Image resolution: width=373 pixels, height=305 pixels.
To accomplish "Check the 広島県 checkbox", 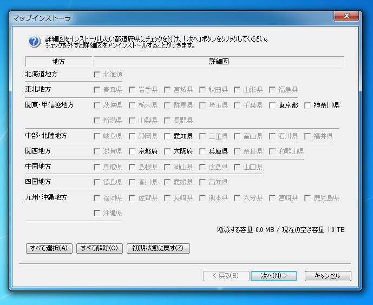I will [202, 167].
